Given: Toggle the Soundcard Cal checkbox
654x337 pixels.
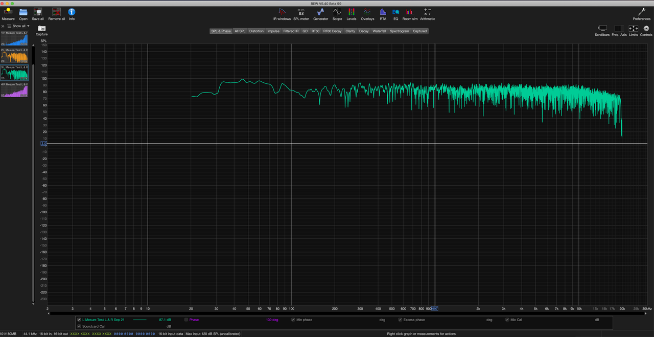Looking at the screenshot, I should tap(79, 326).
